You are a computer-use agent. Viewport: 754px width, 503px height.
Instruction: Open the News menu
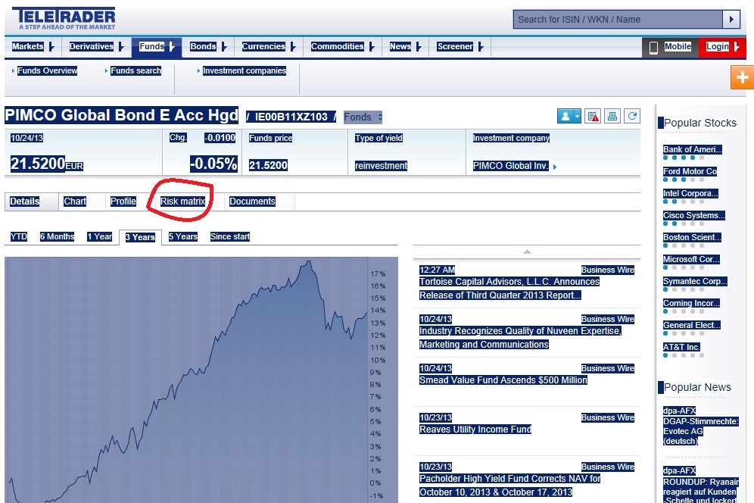405,47
